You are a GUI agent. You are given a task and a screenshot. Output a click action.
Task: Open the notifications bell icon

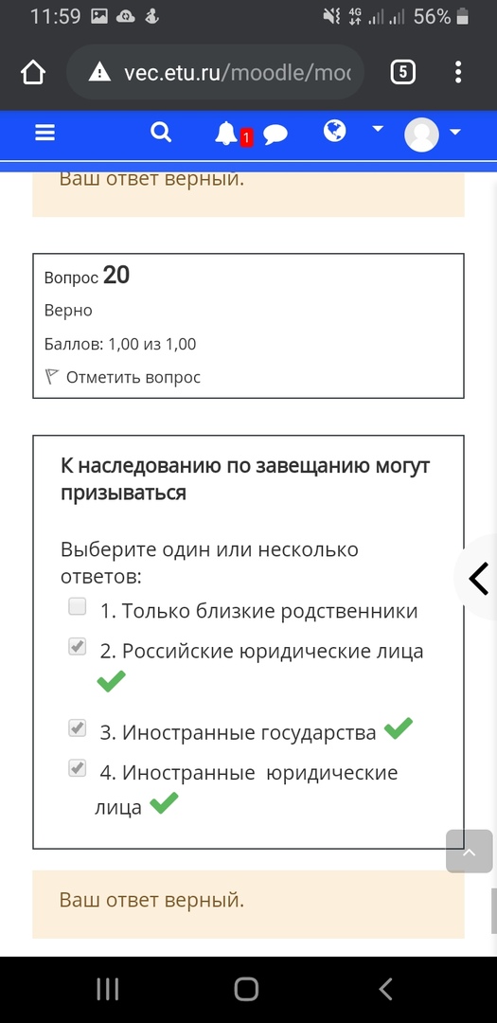[x=226, y=134]
